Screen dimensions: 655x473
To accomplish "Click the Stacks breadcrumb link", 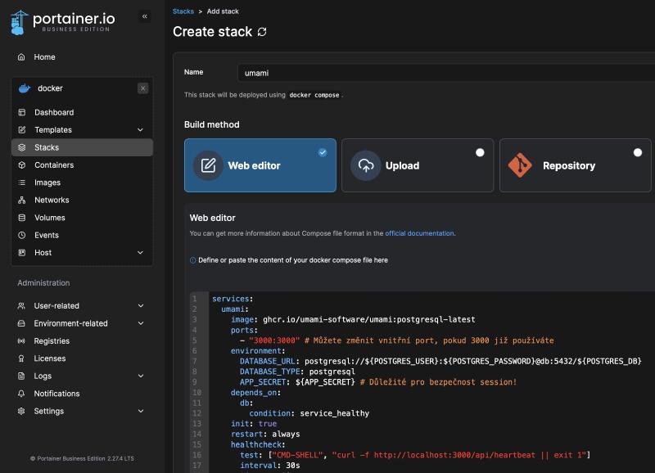I will coord(183,11).
